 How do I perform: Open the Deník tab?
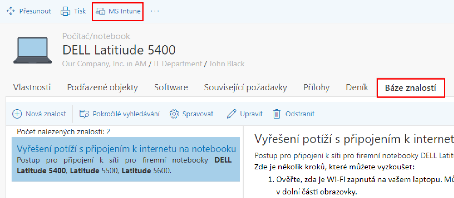pyautogui.click(x=357, y=87)
